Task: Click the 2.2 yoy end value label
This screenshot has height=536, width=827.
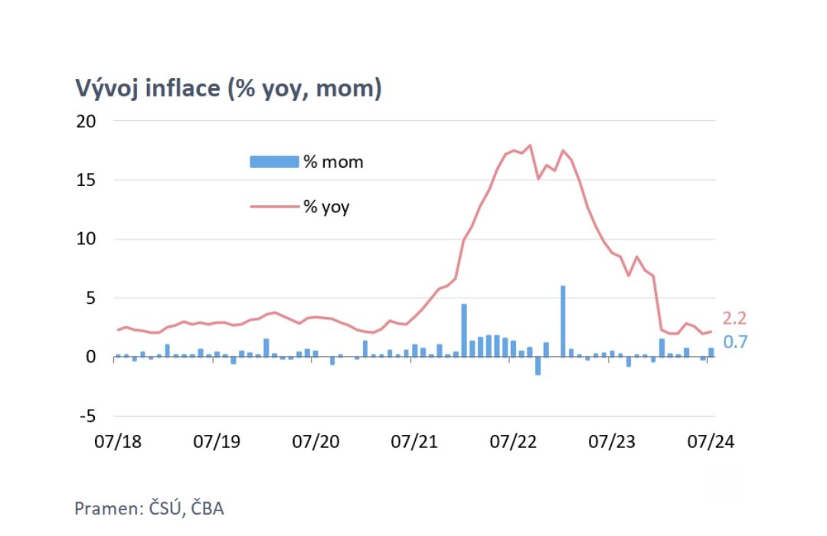Action: click(734, 318)
